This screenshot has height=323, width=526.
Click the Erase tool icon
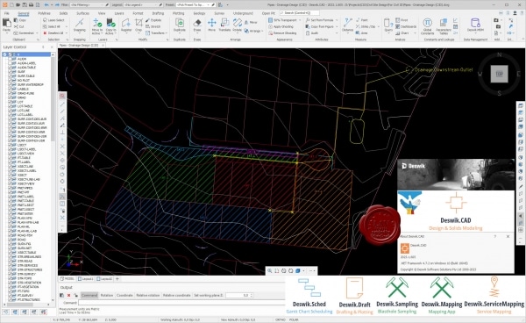pyautogui.click(x=197, y=25)
